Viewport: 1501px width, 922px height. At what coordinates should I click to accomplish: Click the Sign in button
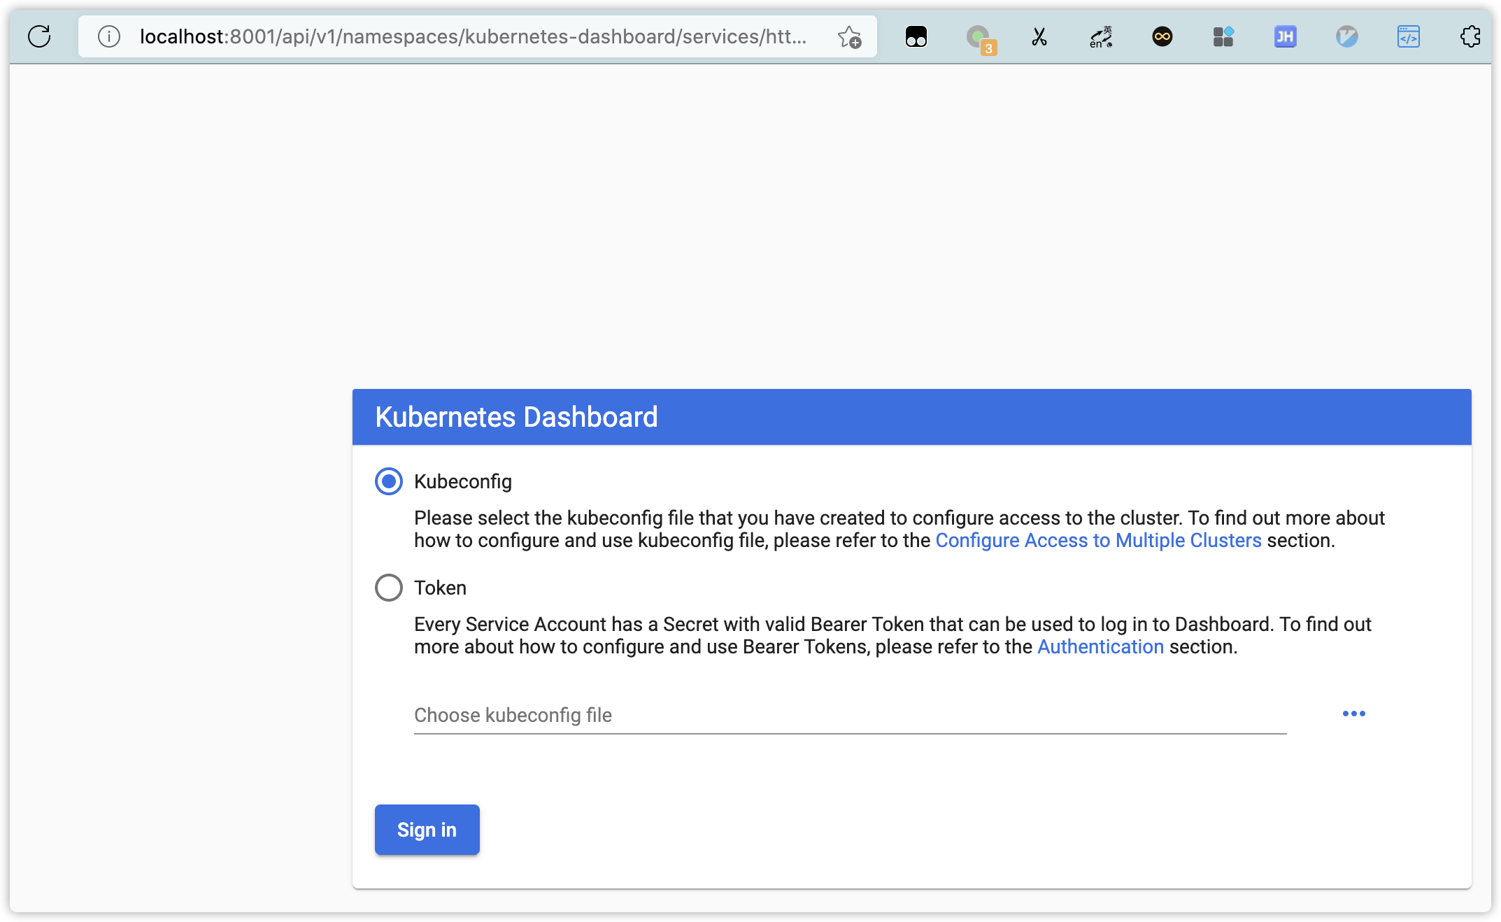[x=427, y=830]
